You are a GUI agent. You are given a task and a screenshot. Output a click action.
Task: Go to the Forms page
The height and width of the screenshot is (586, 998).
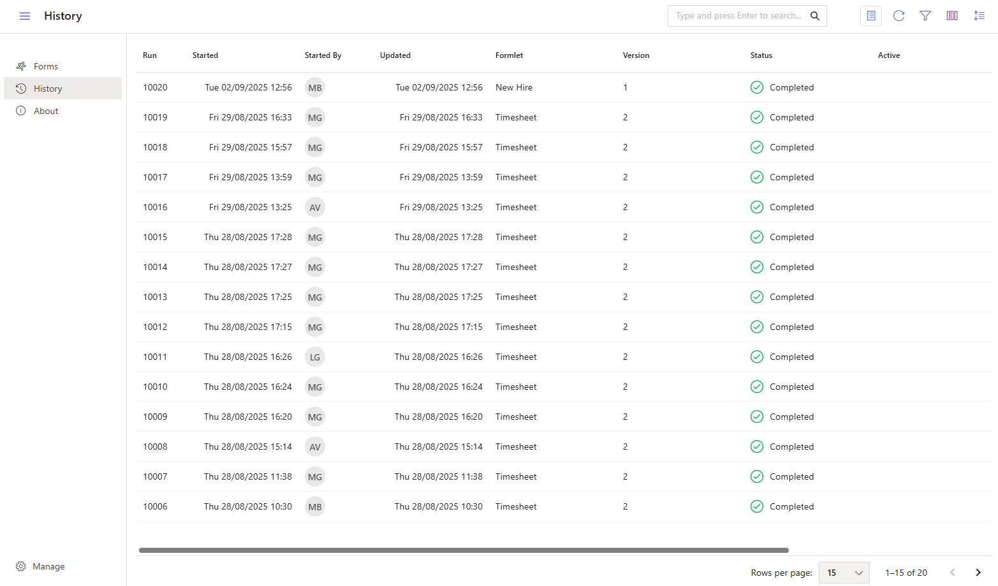click(46, 66)
